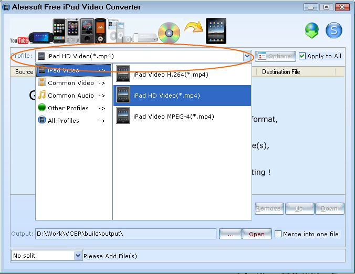
Task: Click the film icon beside Common Video
Action: point(42,82)
